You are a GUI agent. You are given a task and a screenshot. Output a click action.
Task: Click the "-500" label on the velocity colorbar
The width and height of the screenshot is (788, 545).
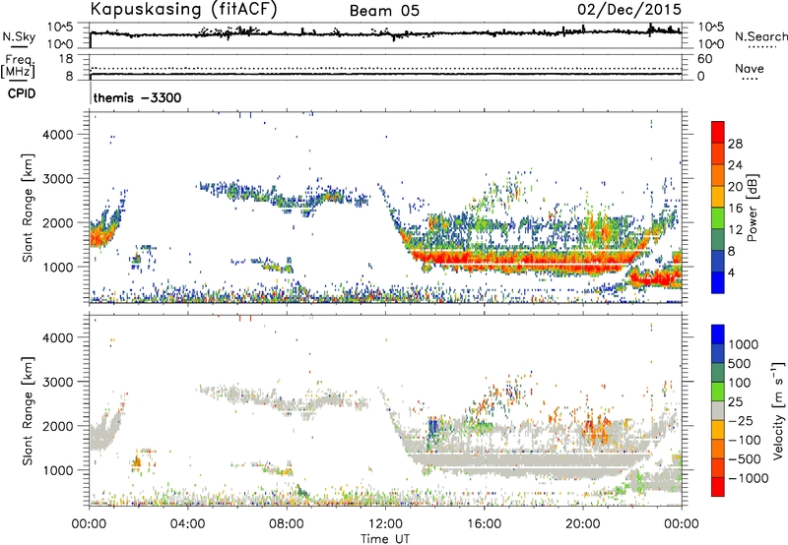(x=745, y=459)
